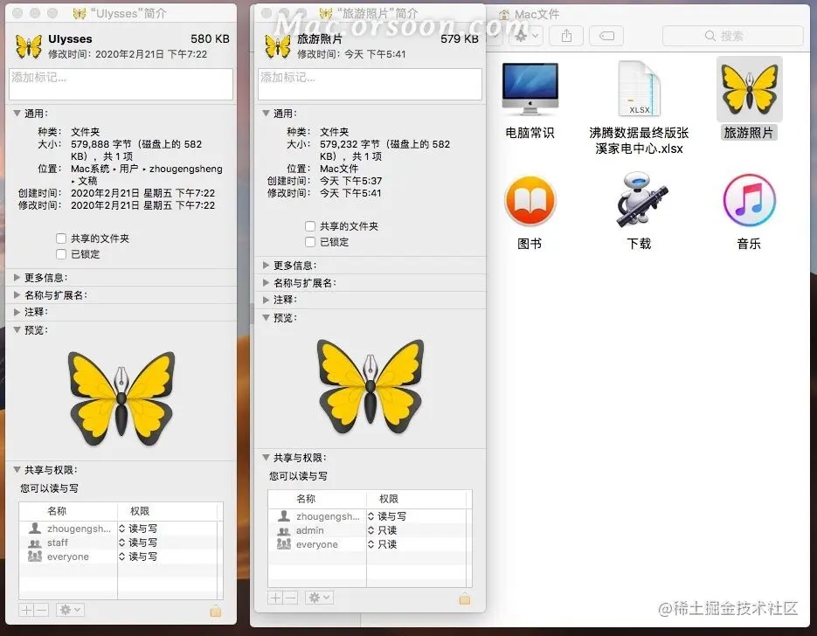Click the butterfly icon in the 旅游照片 info header
Screen dimensions: 817x636
278,46
